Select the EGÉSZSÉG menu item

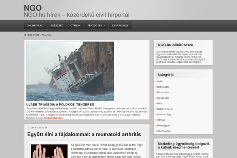(57, 26)
